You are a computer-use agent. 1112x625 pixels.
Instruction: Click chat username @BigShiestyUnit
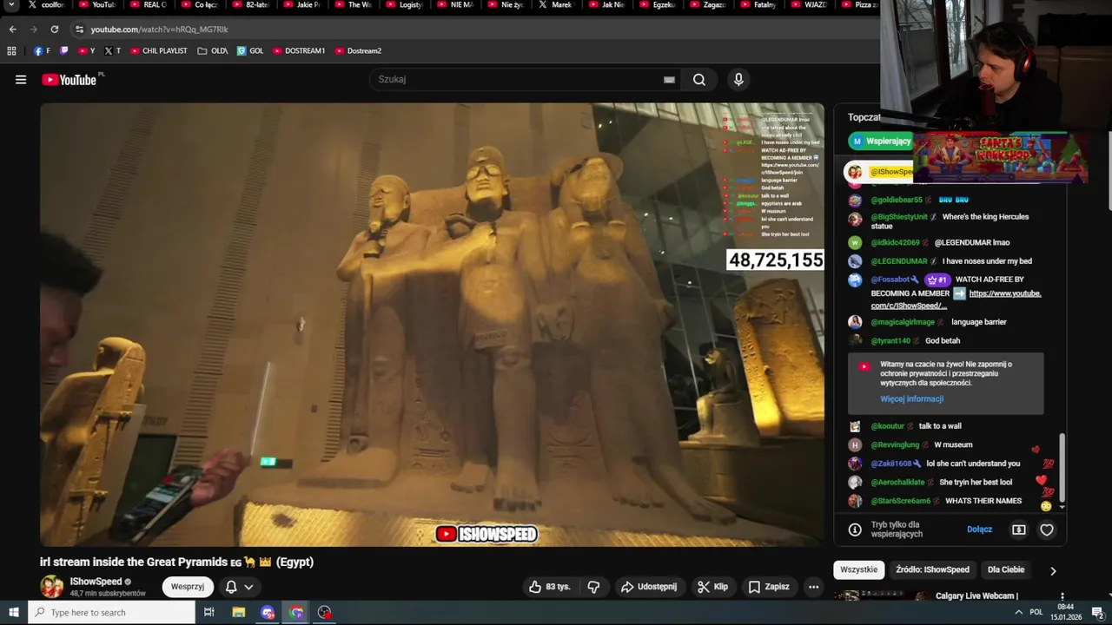[x=899, y=217]
